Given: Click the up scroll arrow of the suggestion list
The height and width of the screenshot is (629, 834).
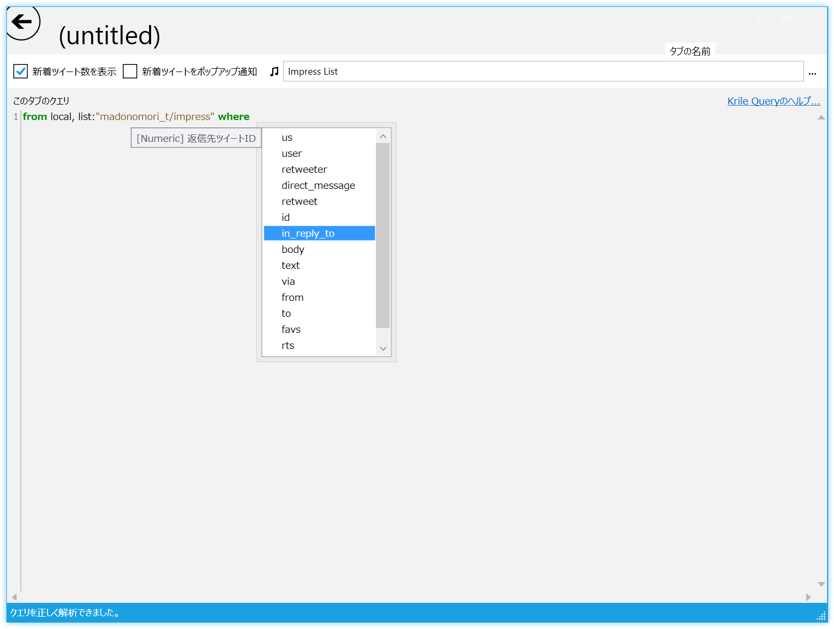Looking at the screenshot, I should [x=383, y=136].
